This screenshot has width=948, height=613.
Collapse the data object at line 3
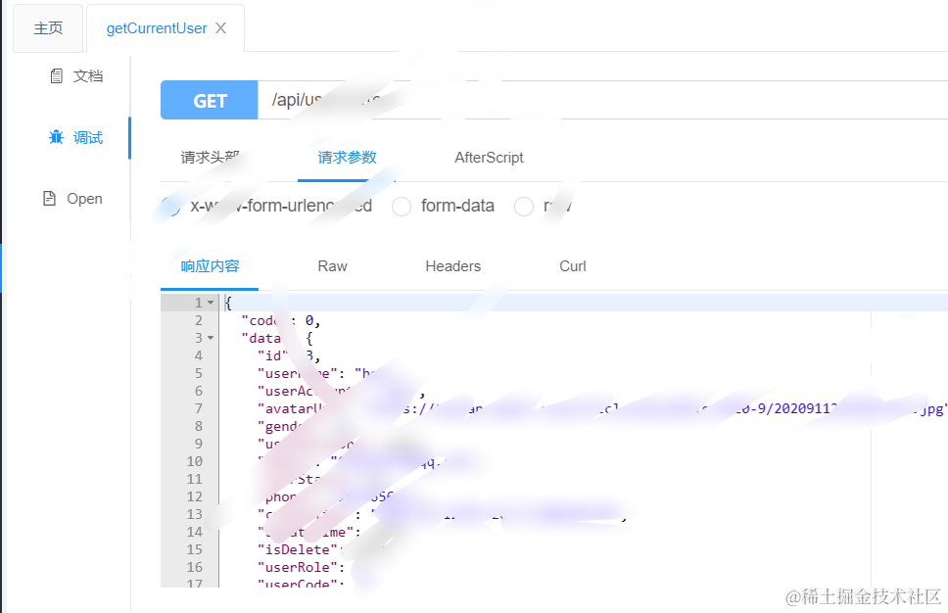point(211,338)
